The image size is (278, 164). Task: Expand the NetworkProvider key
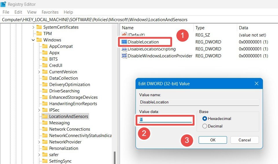[x=39, y=142]
